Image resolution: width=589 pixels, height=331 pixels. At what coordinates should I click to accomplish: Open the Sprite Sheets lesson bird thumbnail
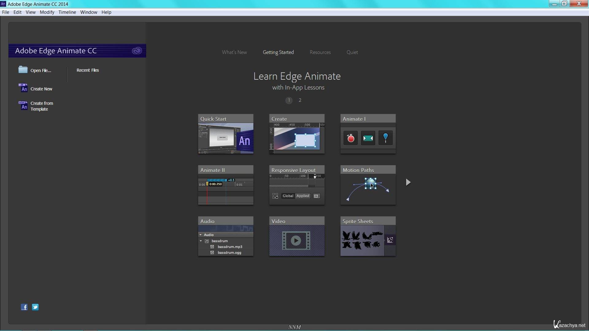tap(362, 241)
